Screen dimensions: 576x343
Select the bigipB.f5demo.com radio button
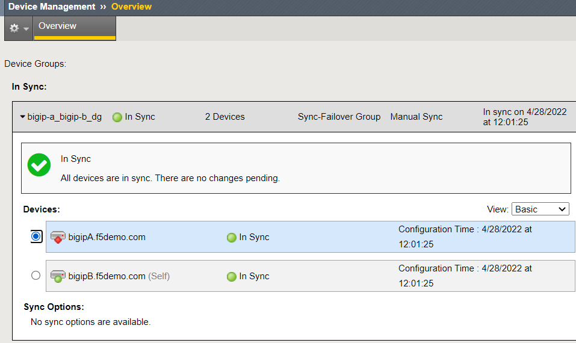pyautogui.click(x=36, y=275)
